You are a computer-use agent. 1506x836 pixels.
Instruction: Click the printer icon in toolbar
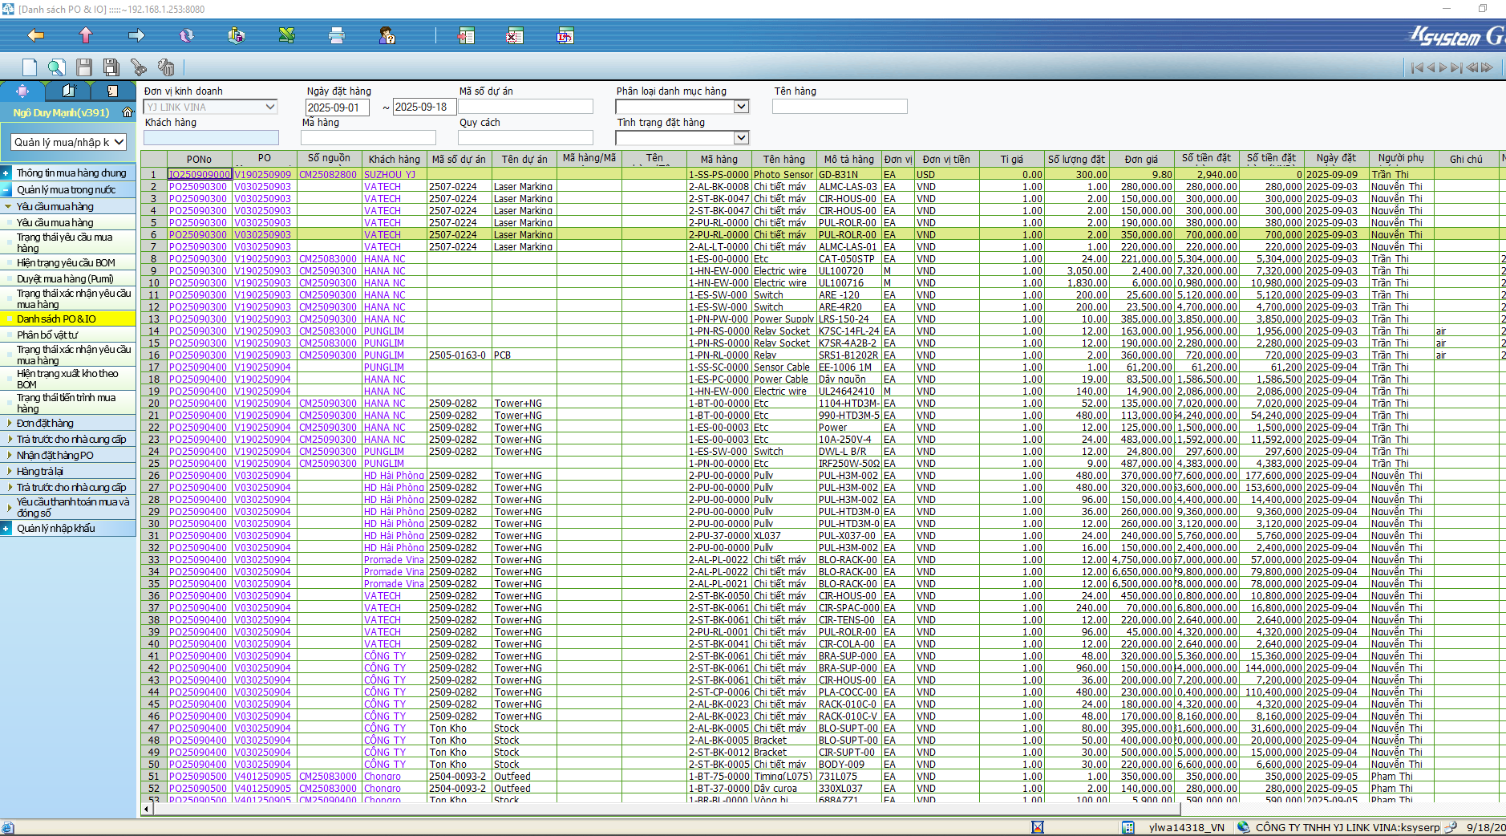pos(337,35)
